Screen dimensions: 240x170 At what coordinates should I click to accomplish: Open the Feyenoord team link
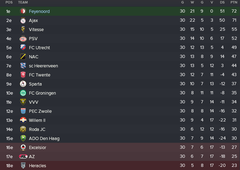point(39,11)
